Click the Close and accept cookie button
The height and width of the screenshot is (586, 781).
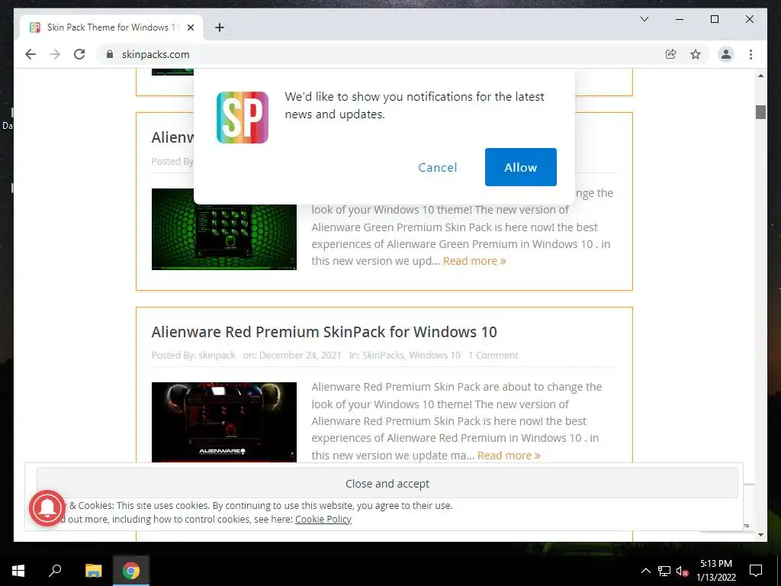point(387,483)
